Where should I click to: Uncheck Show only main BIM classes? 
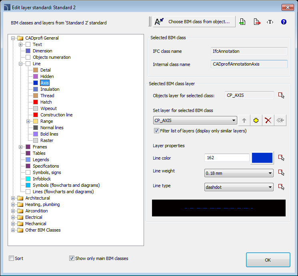tap(72, 258)
